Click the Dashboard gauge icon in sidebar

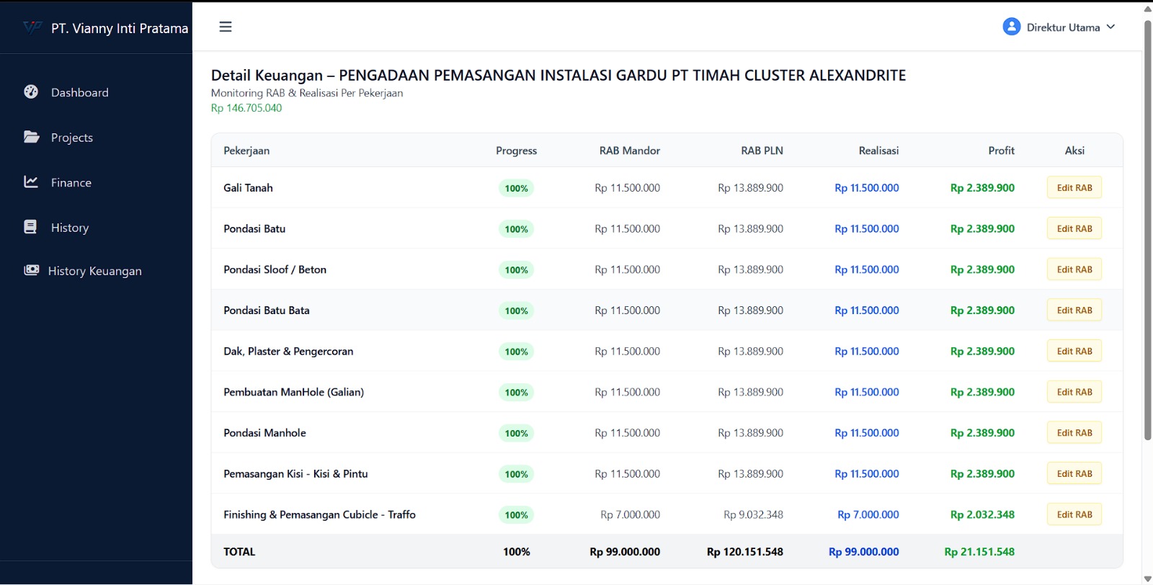tap(31, 92)
